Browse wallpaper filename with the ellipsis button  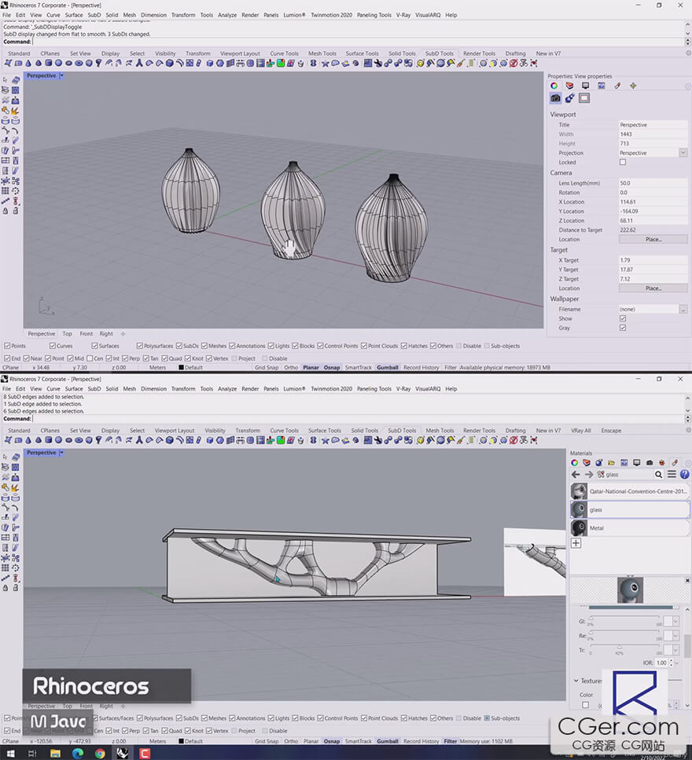(x=683, y=309)
